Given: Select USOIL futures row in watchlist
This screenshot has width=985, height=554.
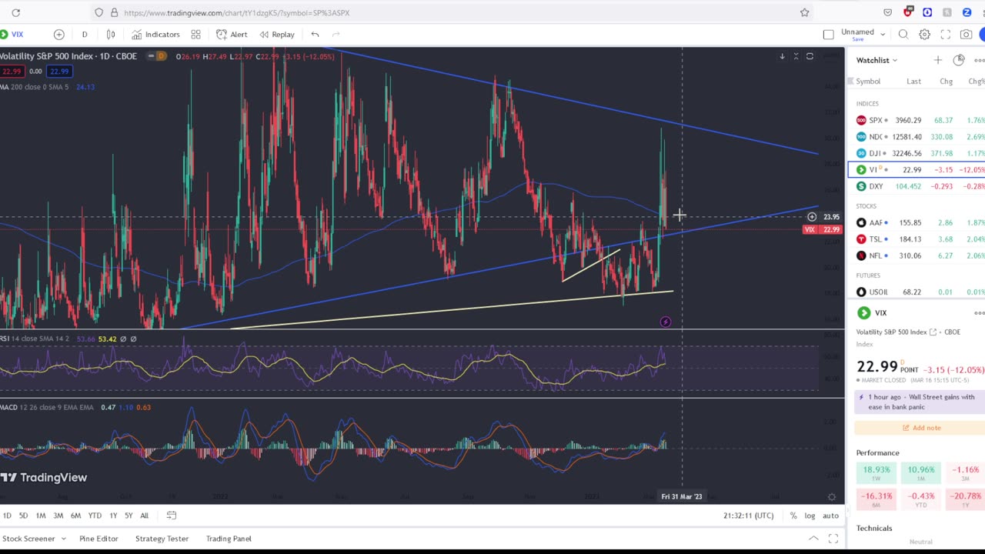Looking at the screenshot, I should [917, 292].
